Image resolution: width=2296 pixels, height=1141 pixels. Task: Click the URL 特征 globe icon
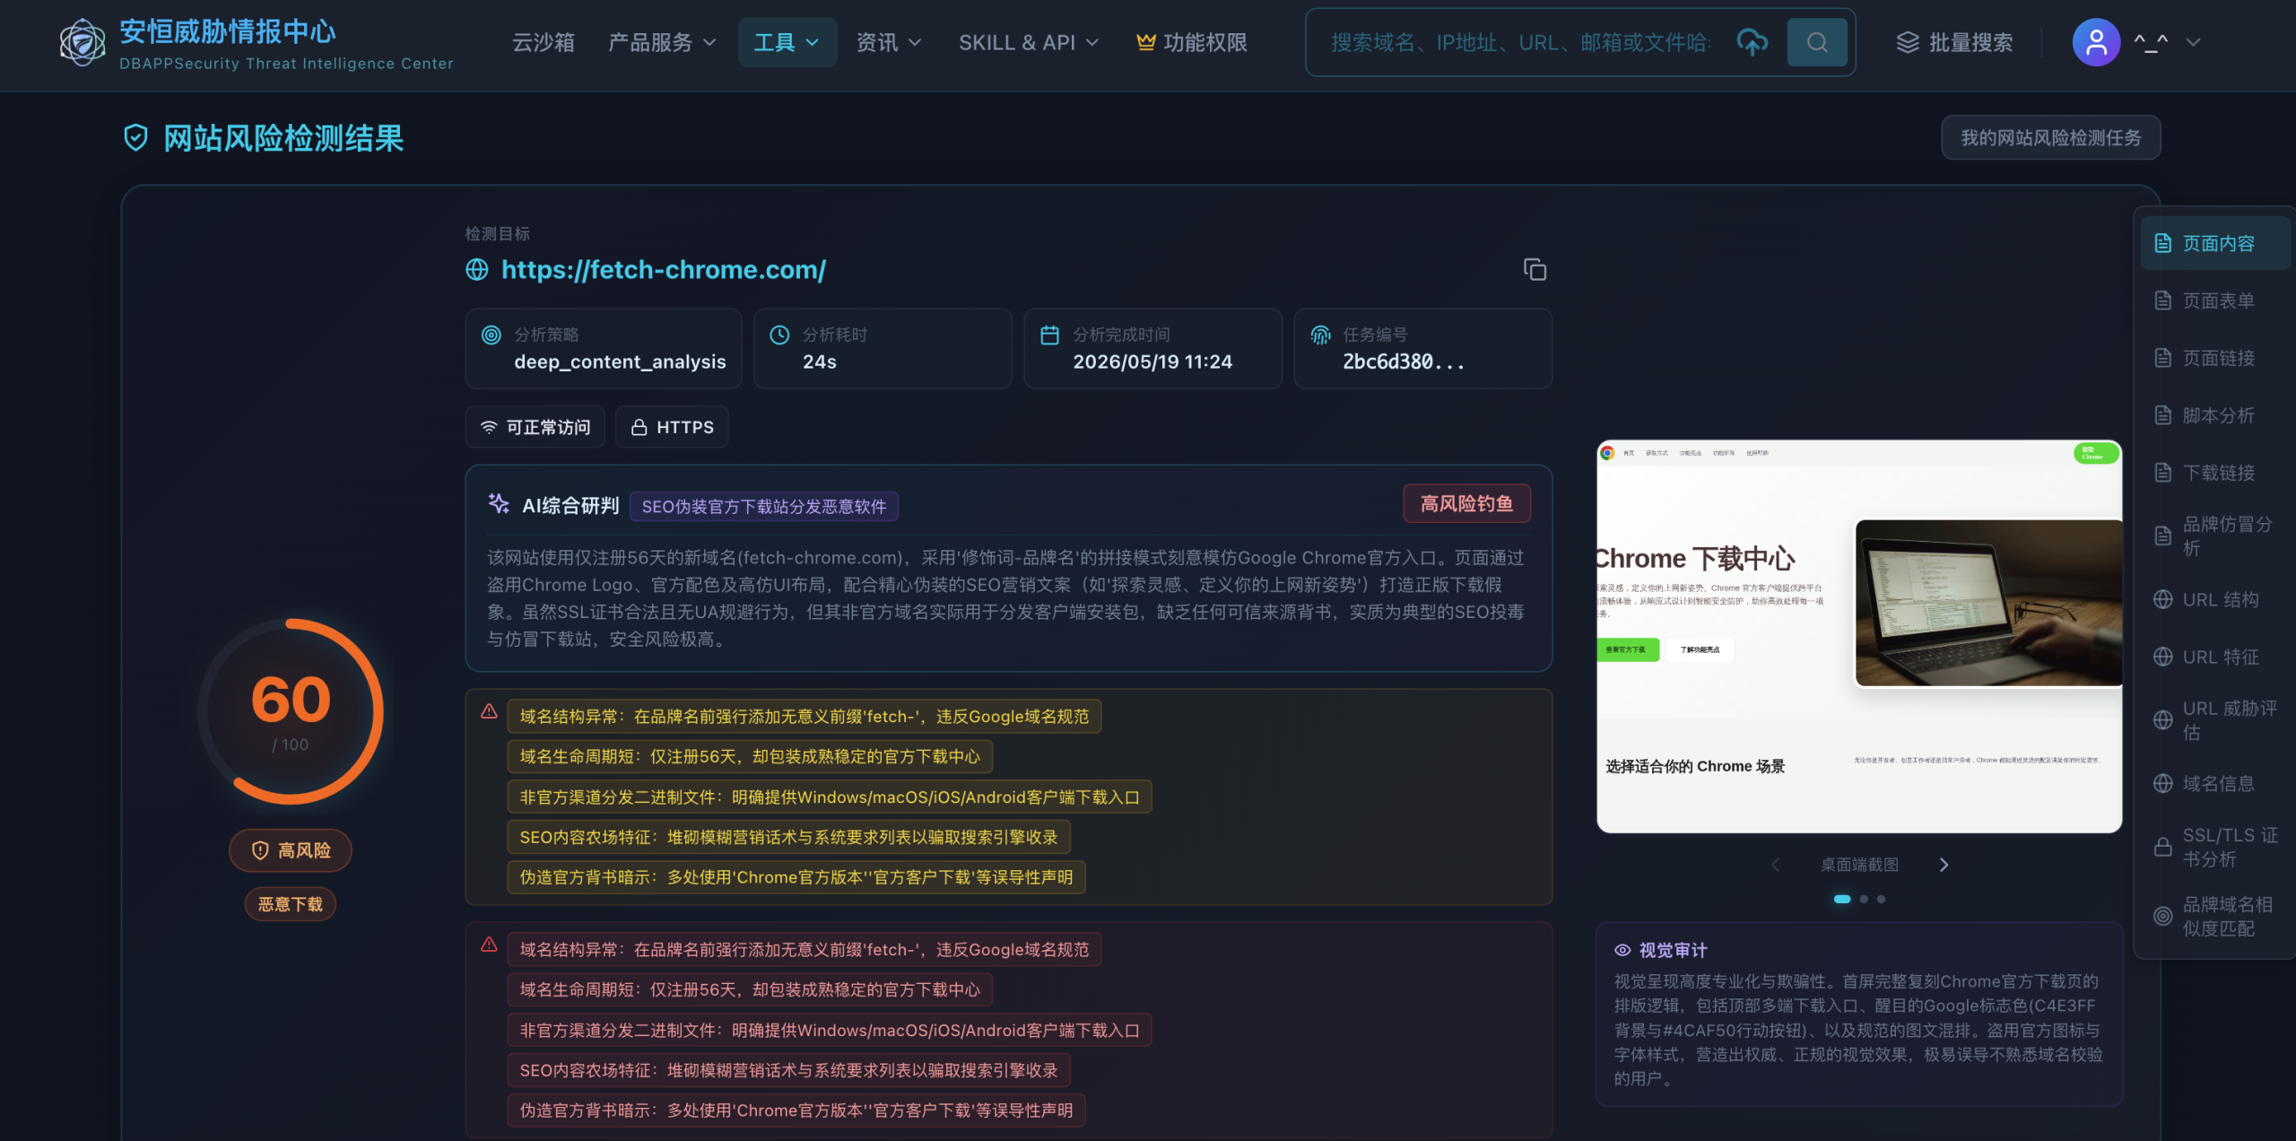click(2163, 657)
